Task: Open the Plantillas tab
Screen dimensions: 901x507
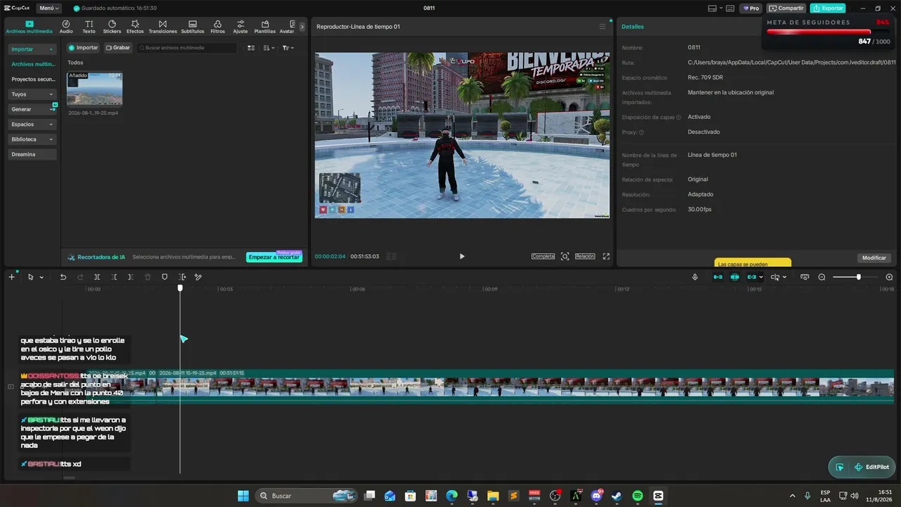Action: tap(265, 27)
